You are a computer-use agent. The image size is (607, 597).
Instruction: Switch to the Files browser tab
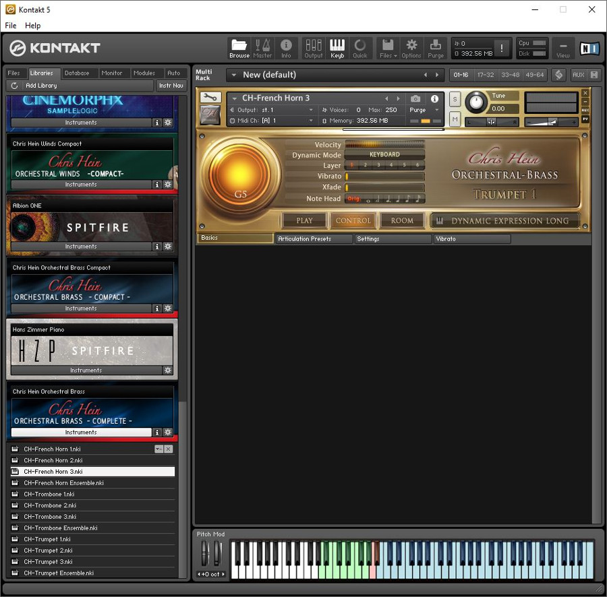[x=13, y=73]
